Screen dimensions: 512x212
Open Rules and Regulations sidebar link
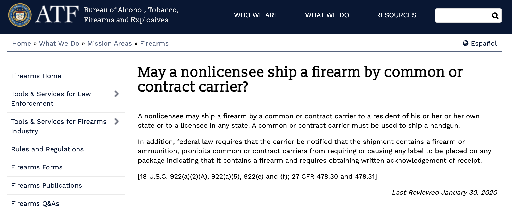point(47,149)
